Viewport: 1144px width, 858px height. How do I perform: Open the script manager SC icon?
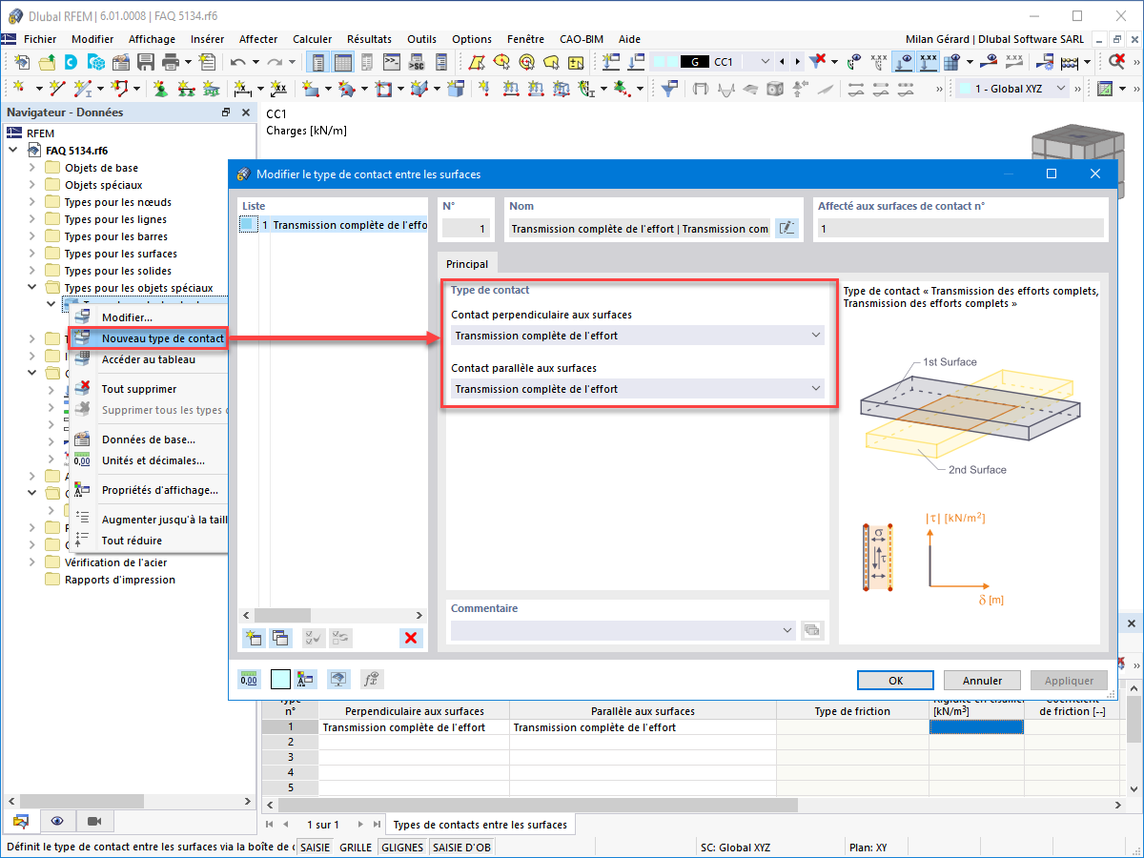416,62
